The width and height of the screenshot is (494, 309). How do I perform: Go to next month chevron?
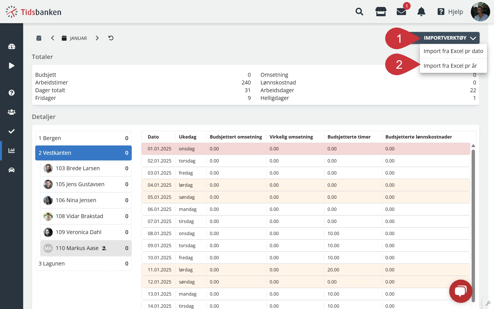(97, 38)
